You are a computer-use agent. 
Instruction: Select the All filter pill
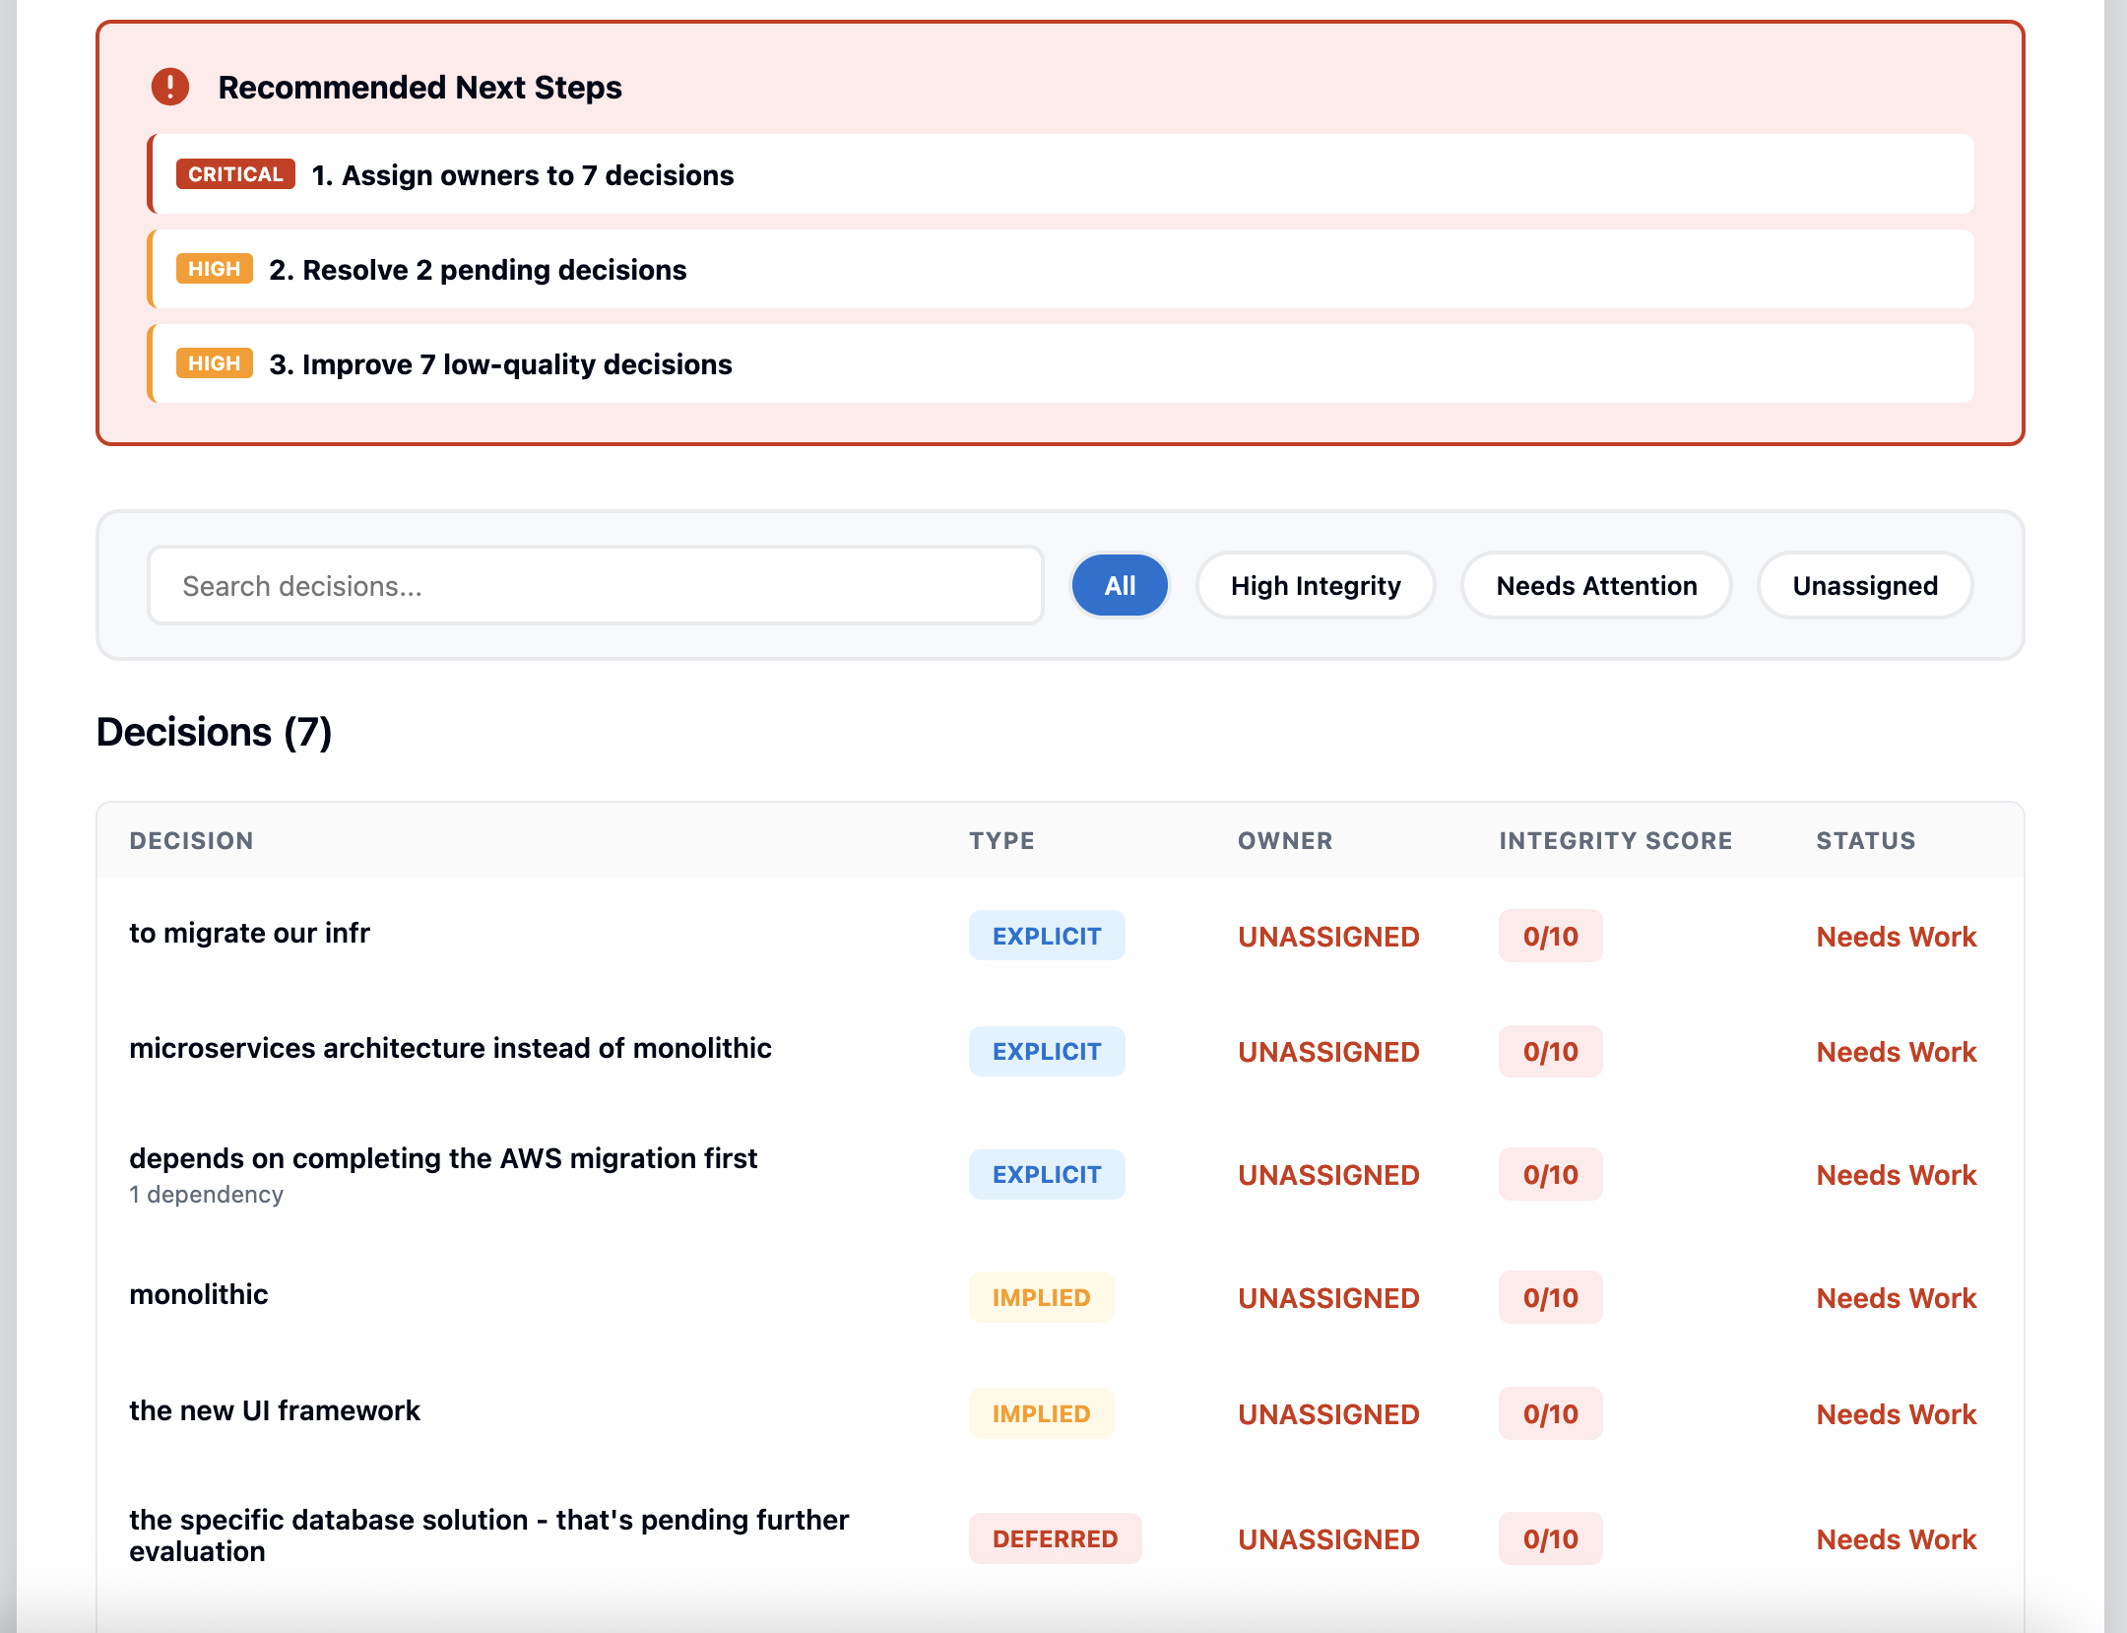pyautogui.click(x=1120, y=586)
